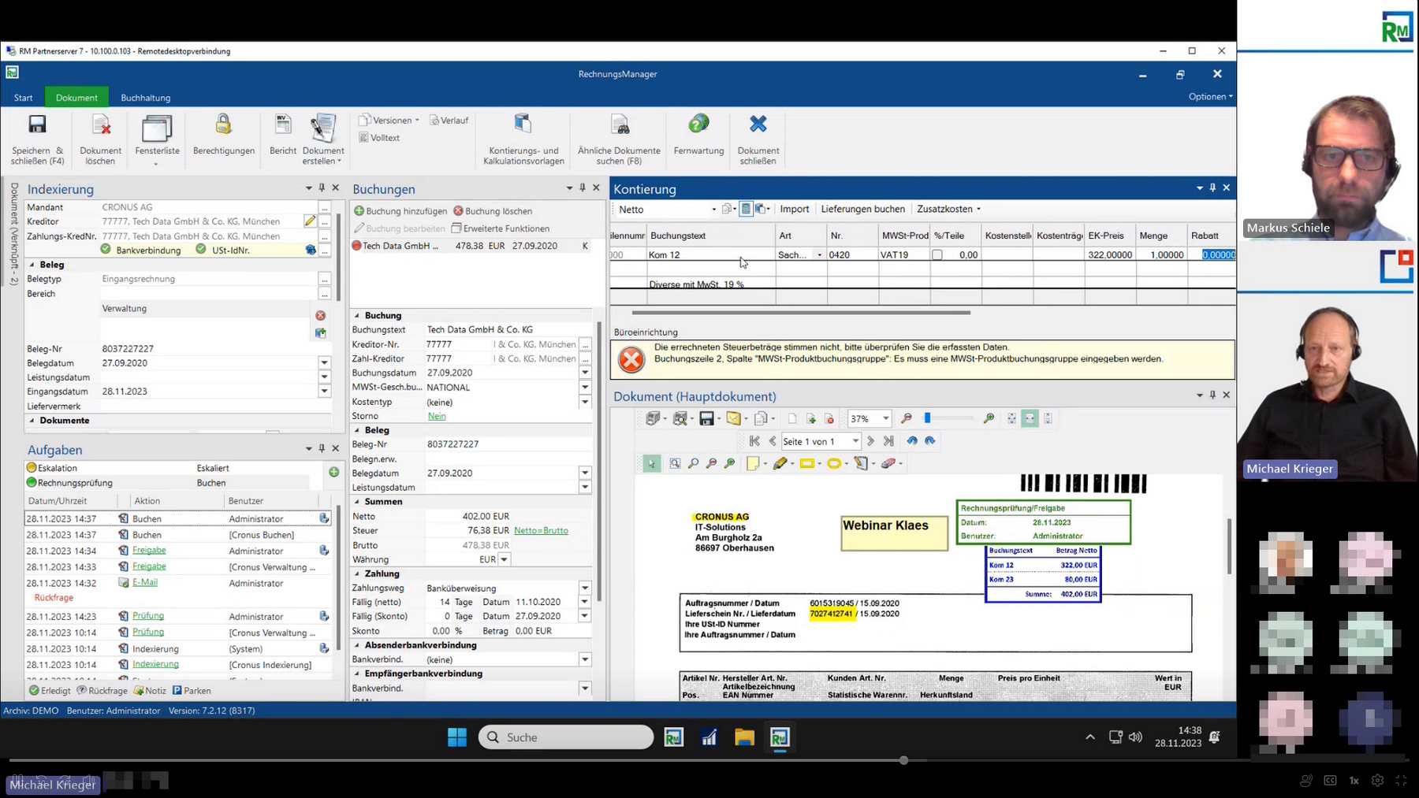Click the blue X Dokument schließen icon
This screenshot has height=798, width=1419.
(758, 124)
